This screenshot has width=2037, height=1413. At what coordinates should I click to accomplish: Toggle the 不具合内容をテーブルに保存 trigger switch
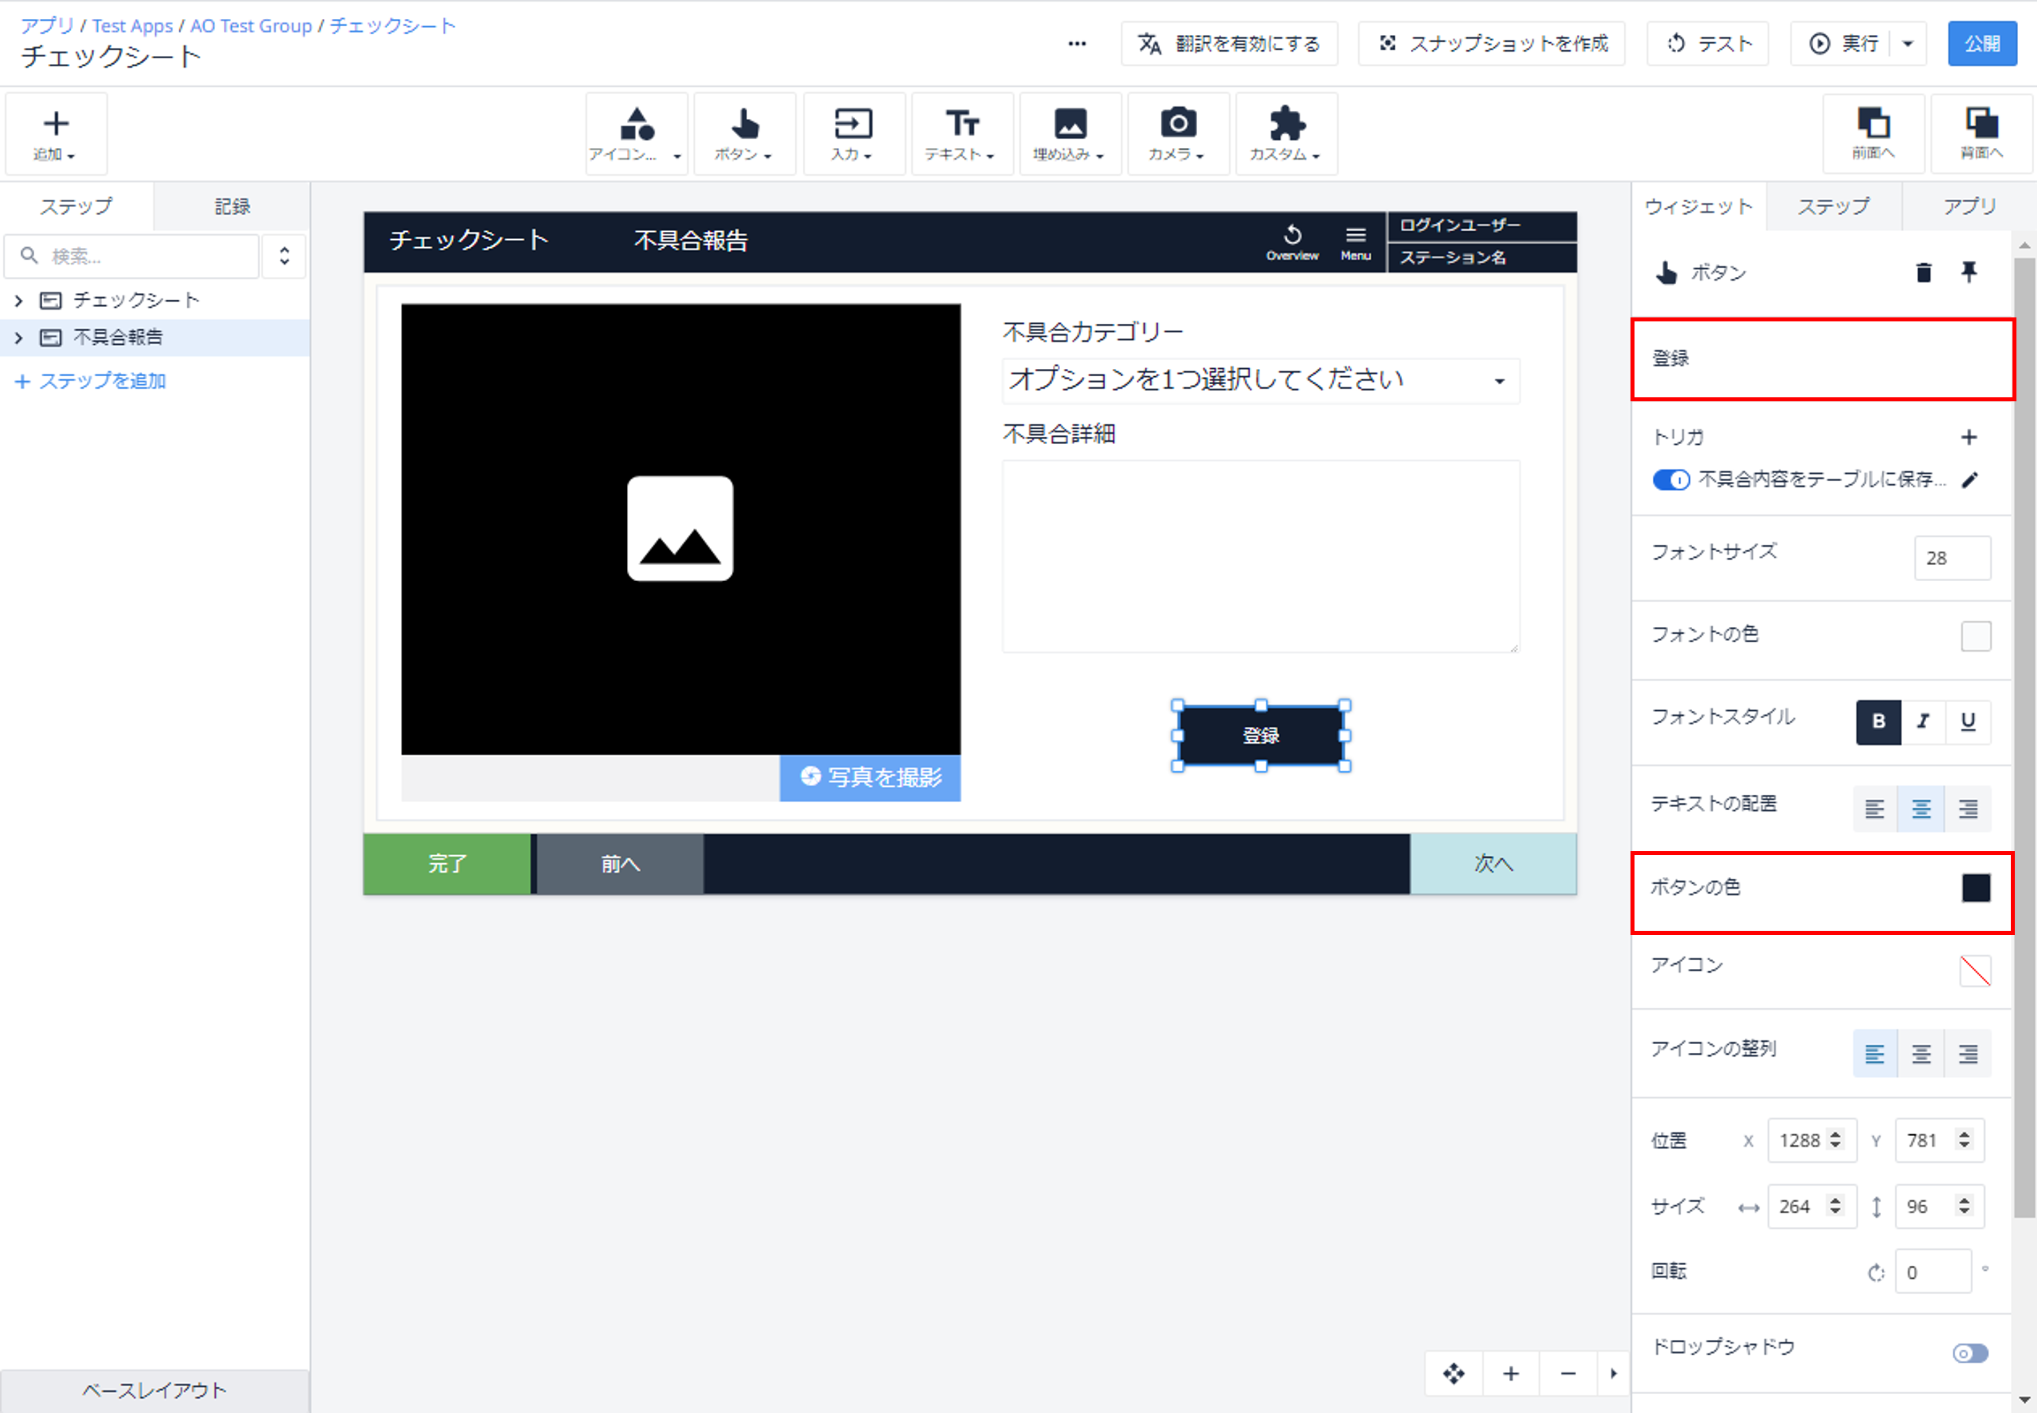(x=1672, y=480)
